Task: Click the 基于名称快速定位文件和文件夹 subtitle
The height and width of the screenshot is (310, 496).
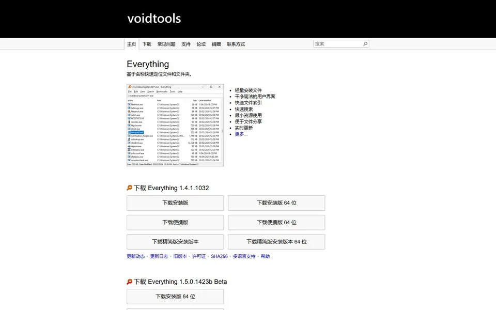Action: (x=159, y=74)
